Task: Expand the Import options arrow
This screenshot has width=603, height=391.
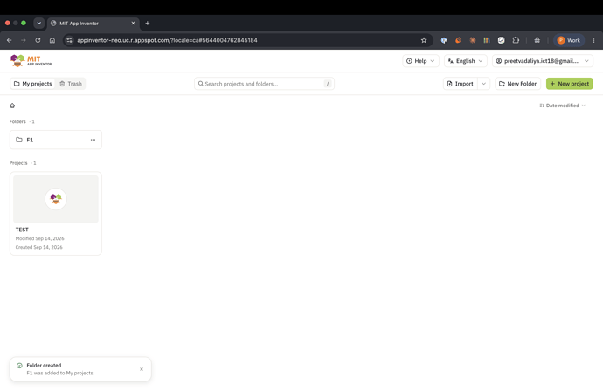Action: tap(484, 83)
